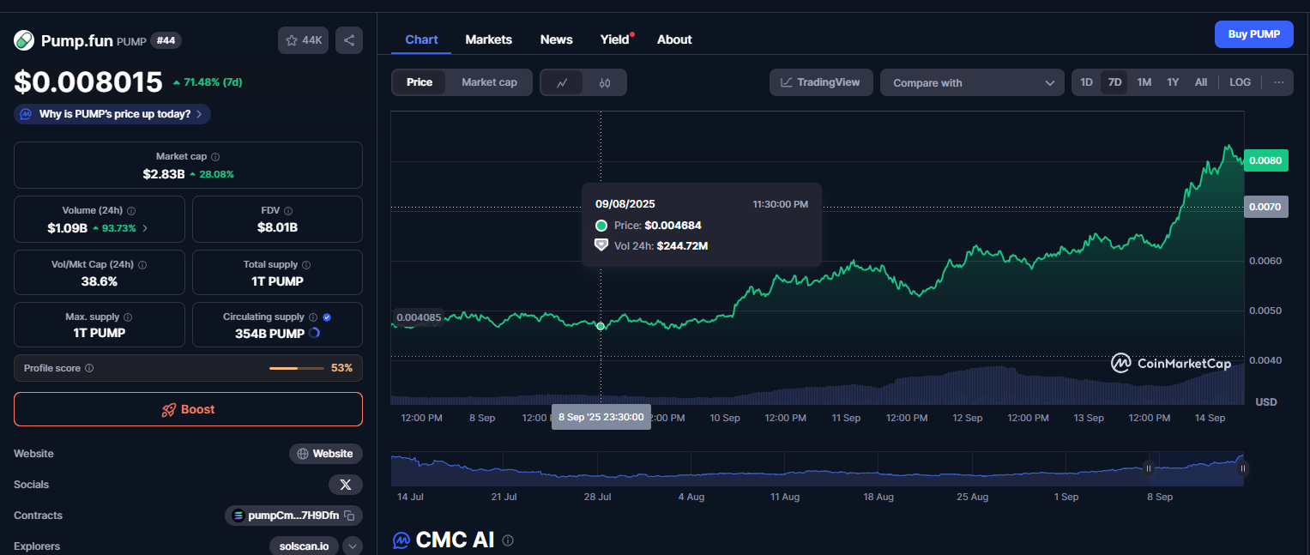Open the Yield tab
The image size is (1310, 555).
coord(615,39)
